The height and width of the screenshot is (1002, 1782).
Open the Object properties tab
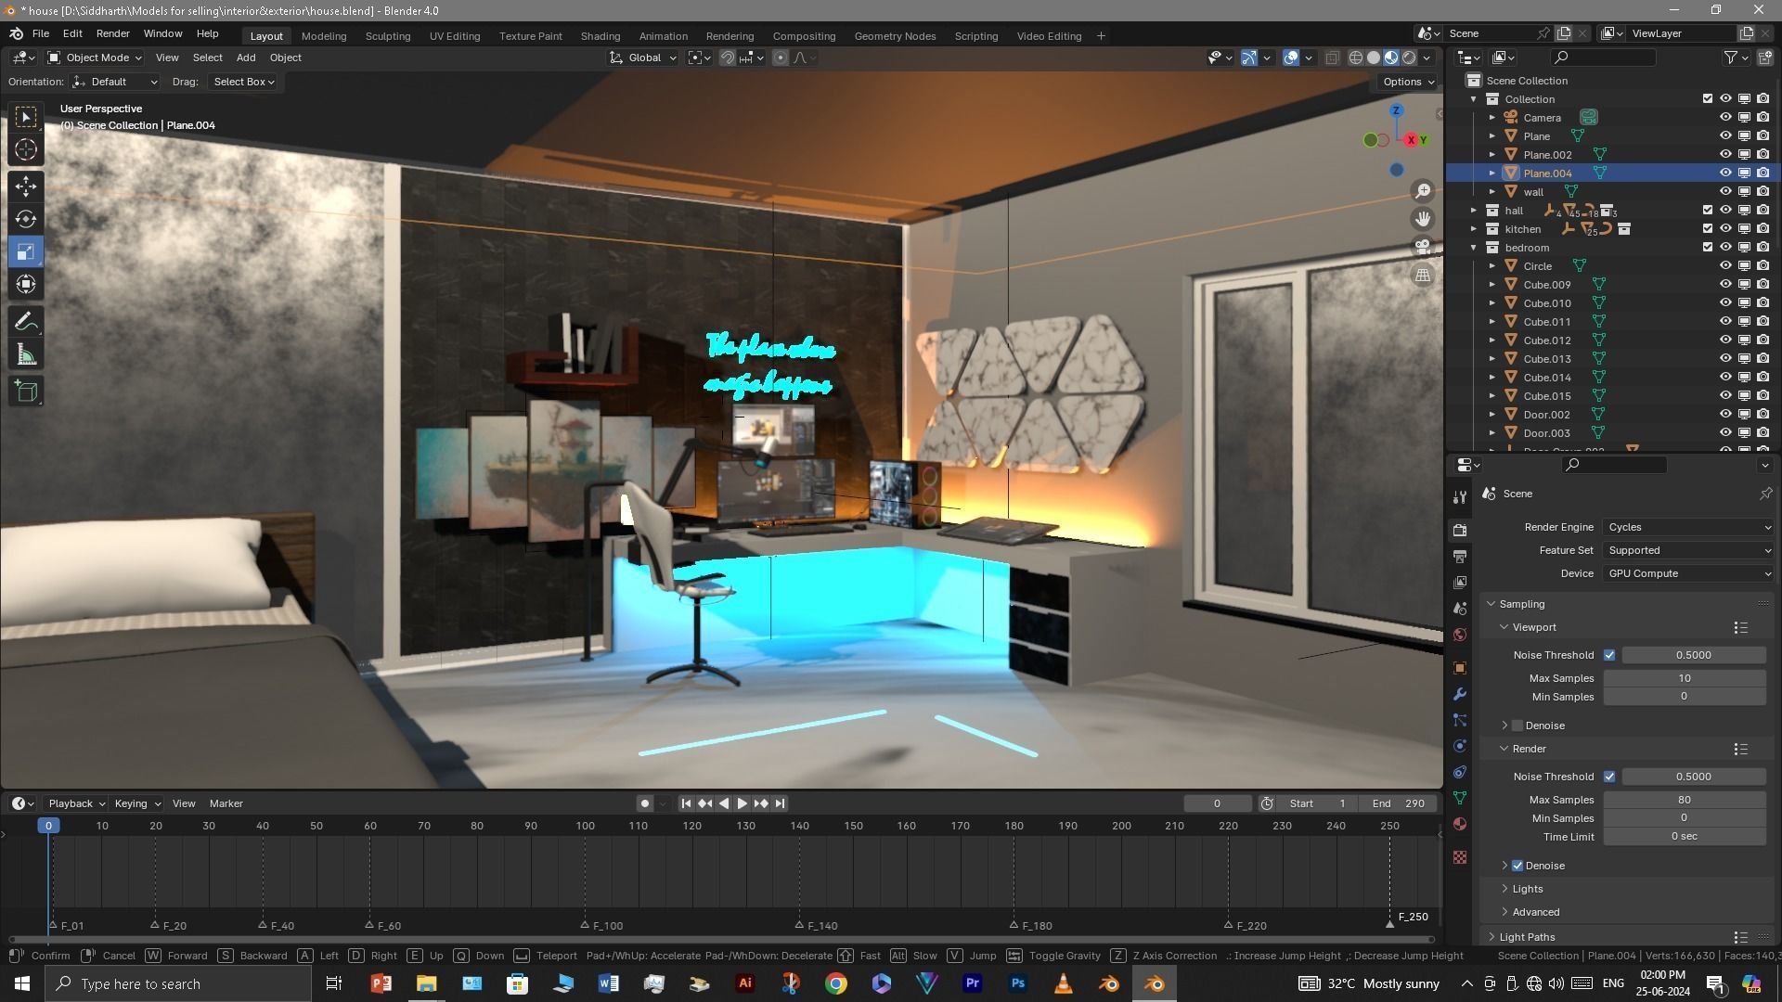pyautogui.click(x=1460, y=668)
